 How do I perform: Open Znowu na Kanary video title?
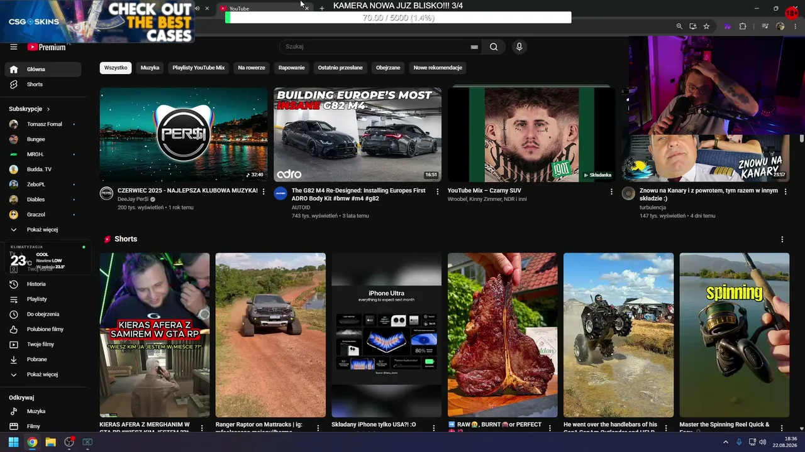click(x=709, y=195)
